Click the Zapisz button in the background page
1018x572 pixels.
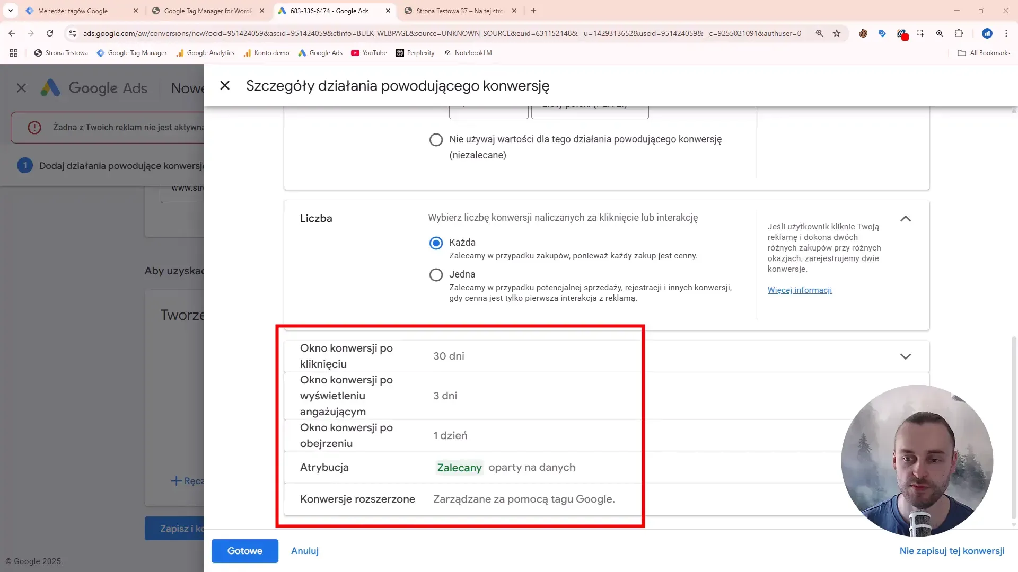174,529
